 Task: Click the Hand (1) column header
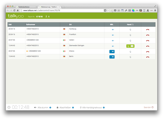pos(130,25)
